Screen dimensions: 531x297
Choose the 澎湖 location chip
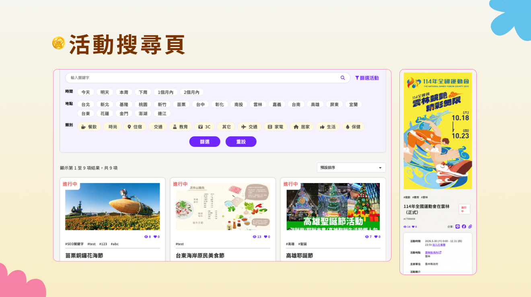pyautogui.click(x=143, y=114)
